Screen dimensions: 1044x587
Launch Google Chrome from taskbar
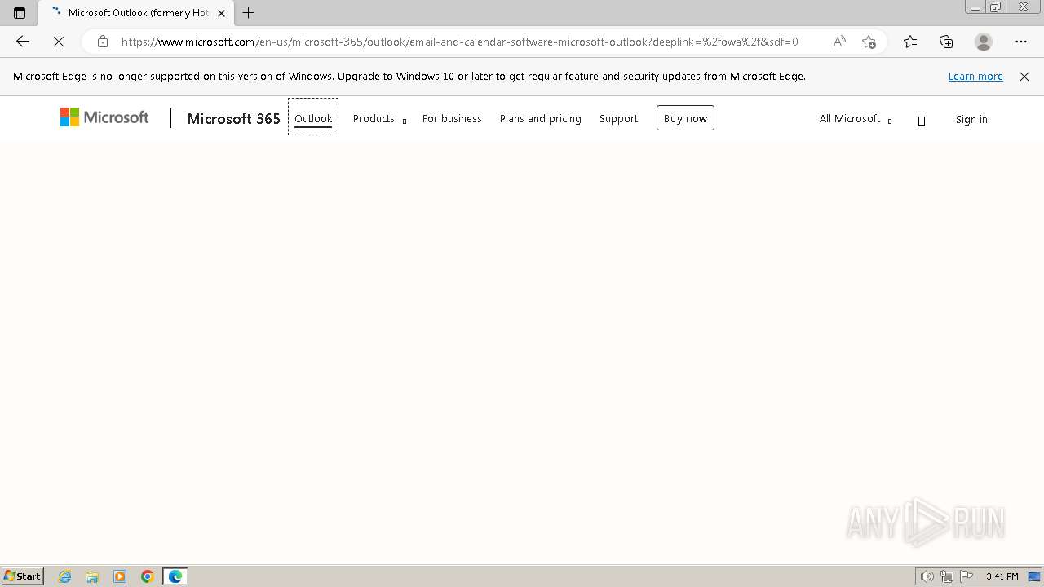pos(148,576)
